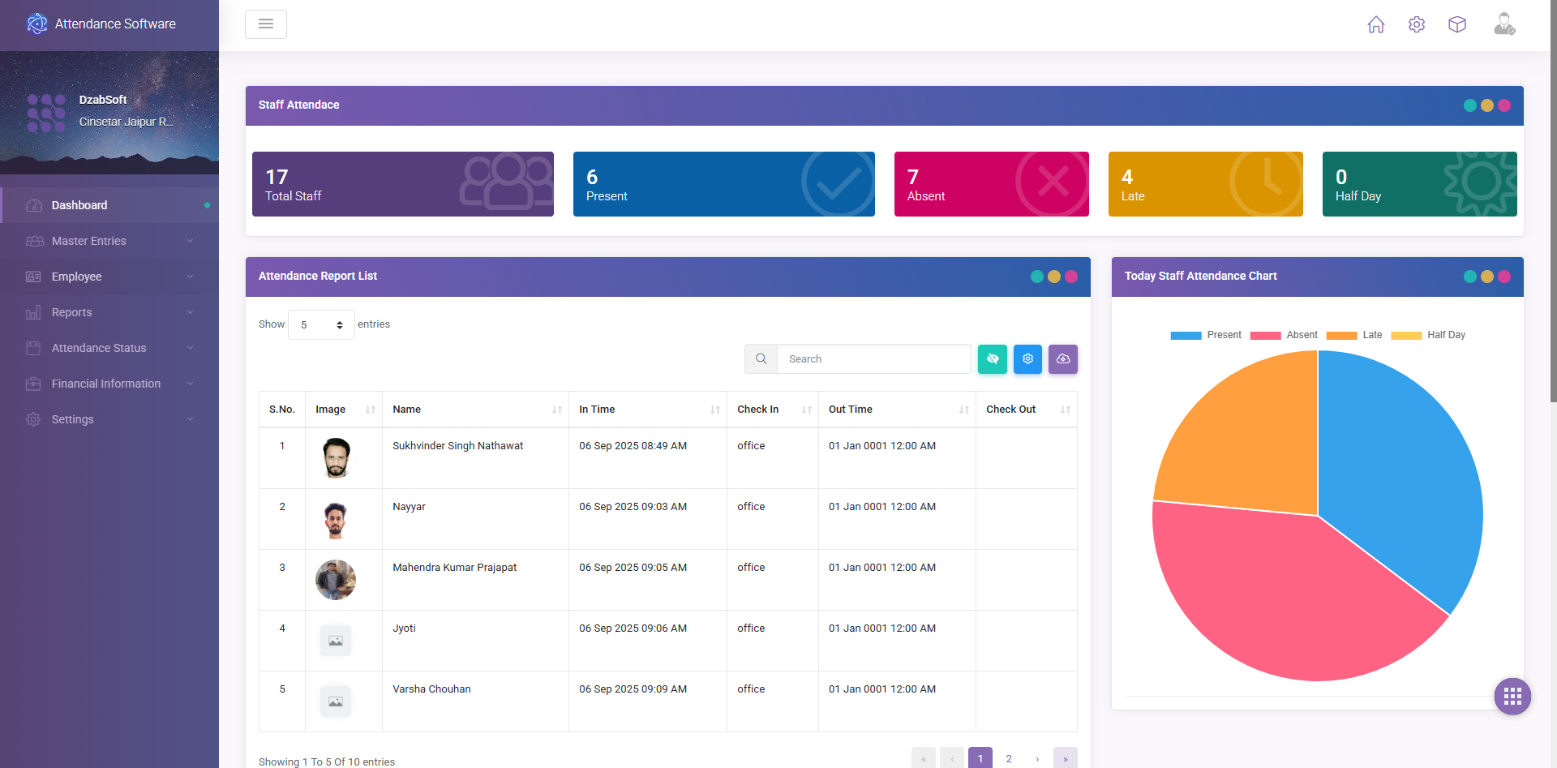
Task: Go to page 2 of attendance list
Action: (1008, 758)
